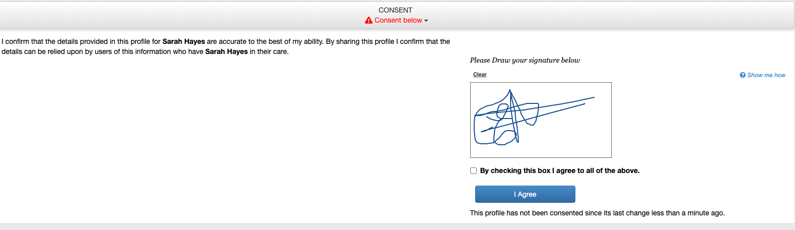Click the first bold Sarah Hayes name

(184, 42)
